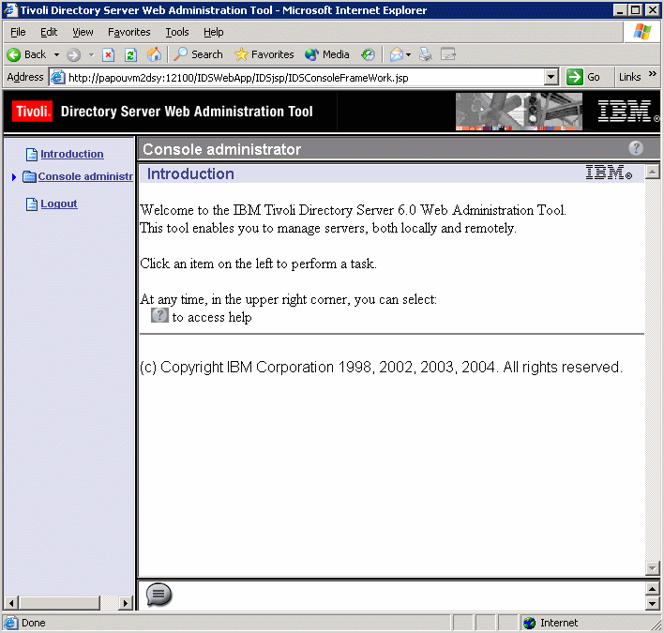The image size is (664, 633).
Task: Open the View menu
Action: (x=83, y=32)
